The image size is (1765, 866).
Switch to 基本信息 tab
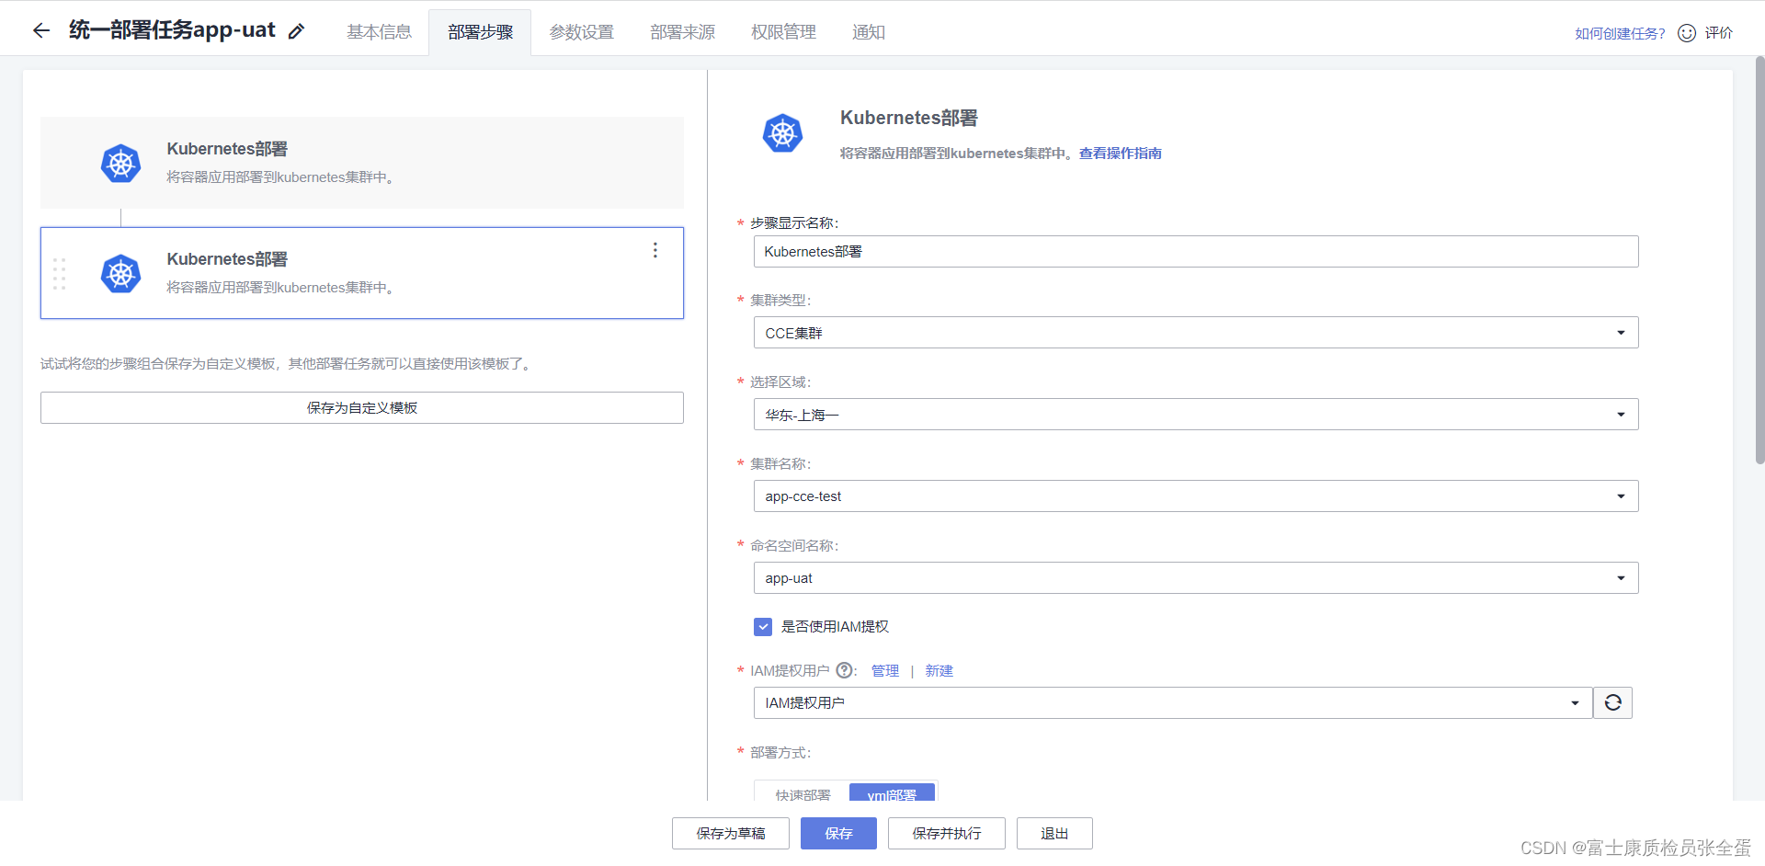(379, 32)
